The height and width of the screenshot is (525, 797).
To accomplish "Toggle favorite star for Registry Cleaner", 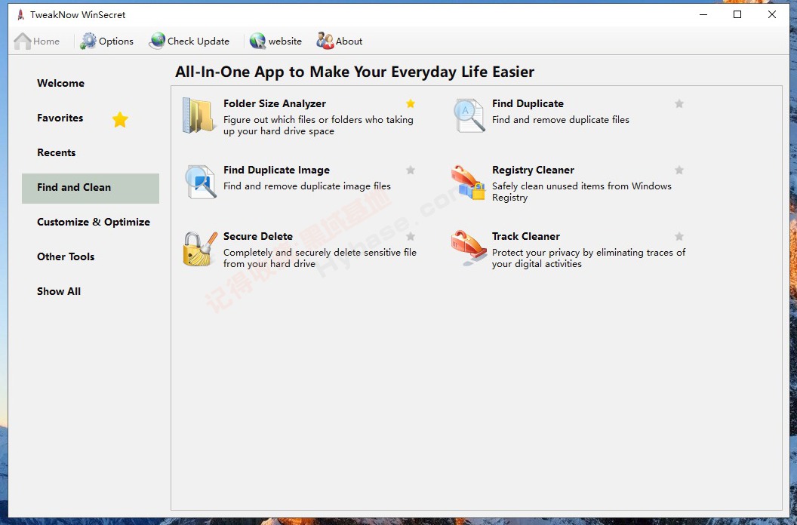I will pyautogui.click(x=679, y=170).
